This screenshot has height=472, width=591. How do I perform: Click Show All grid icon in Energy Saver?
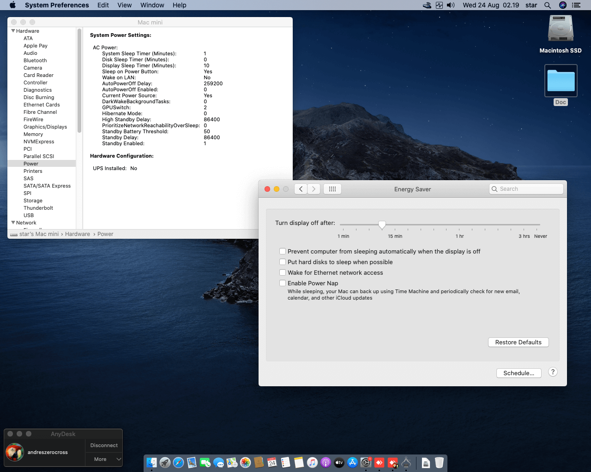tap(332, 189)
